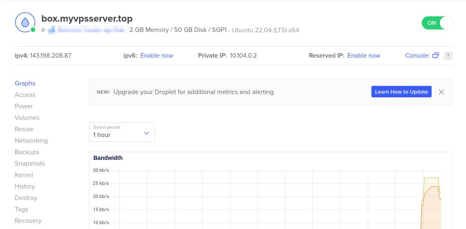
Task: Click the Private IP value 10.104.0.2
Action: point(243,56)
